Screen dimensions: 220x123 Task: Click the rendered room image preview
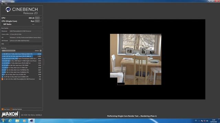point(135,59)
